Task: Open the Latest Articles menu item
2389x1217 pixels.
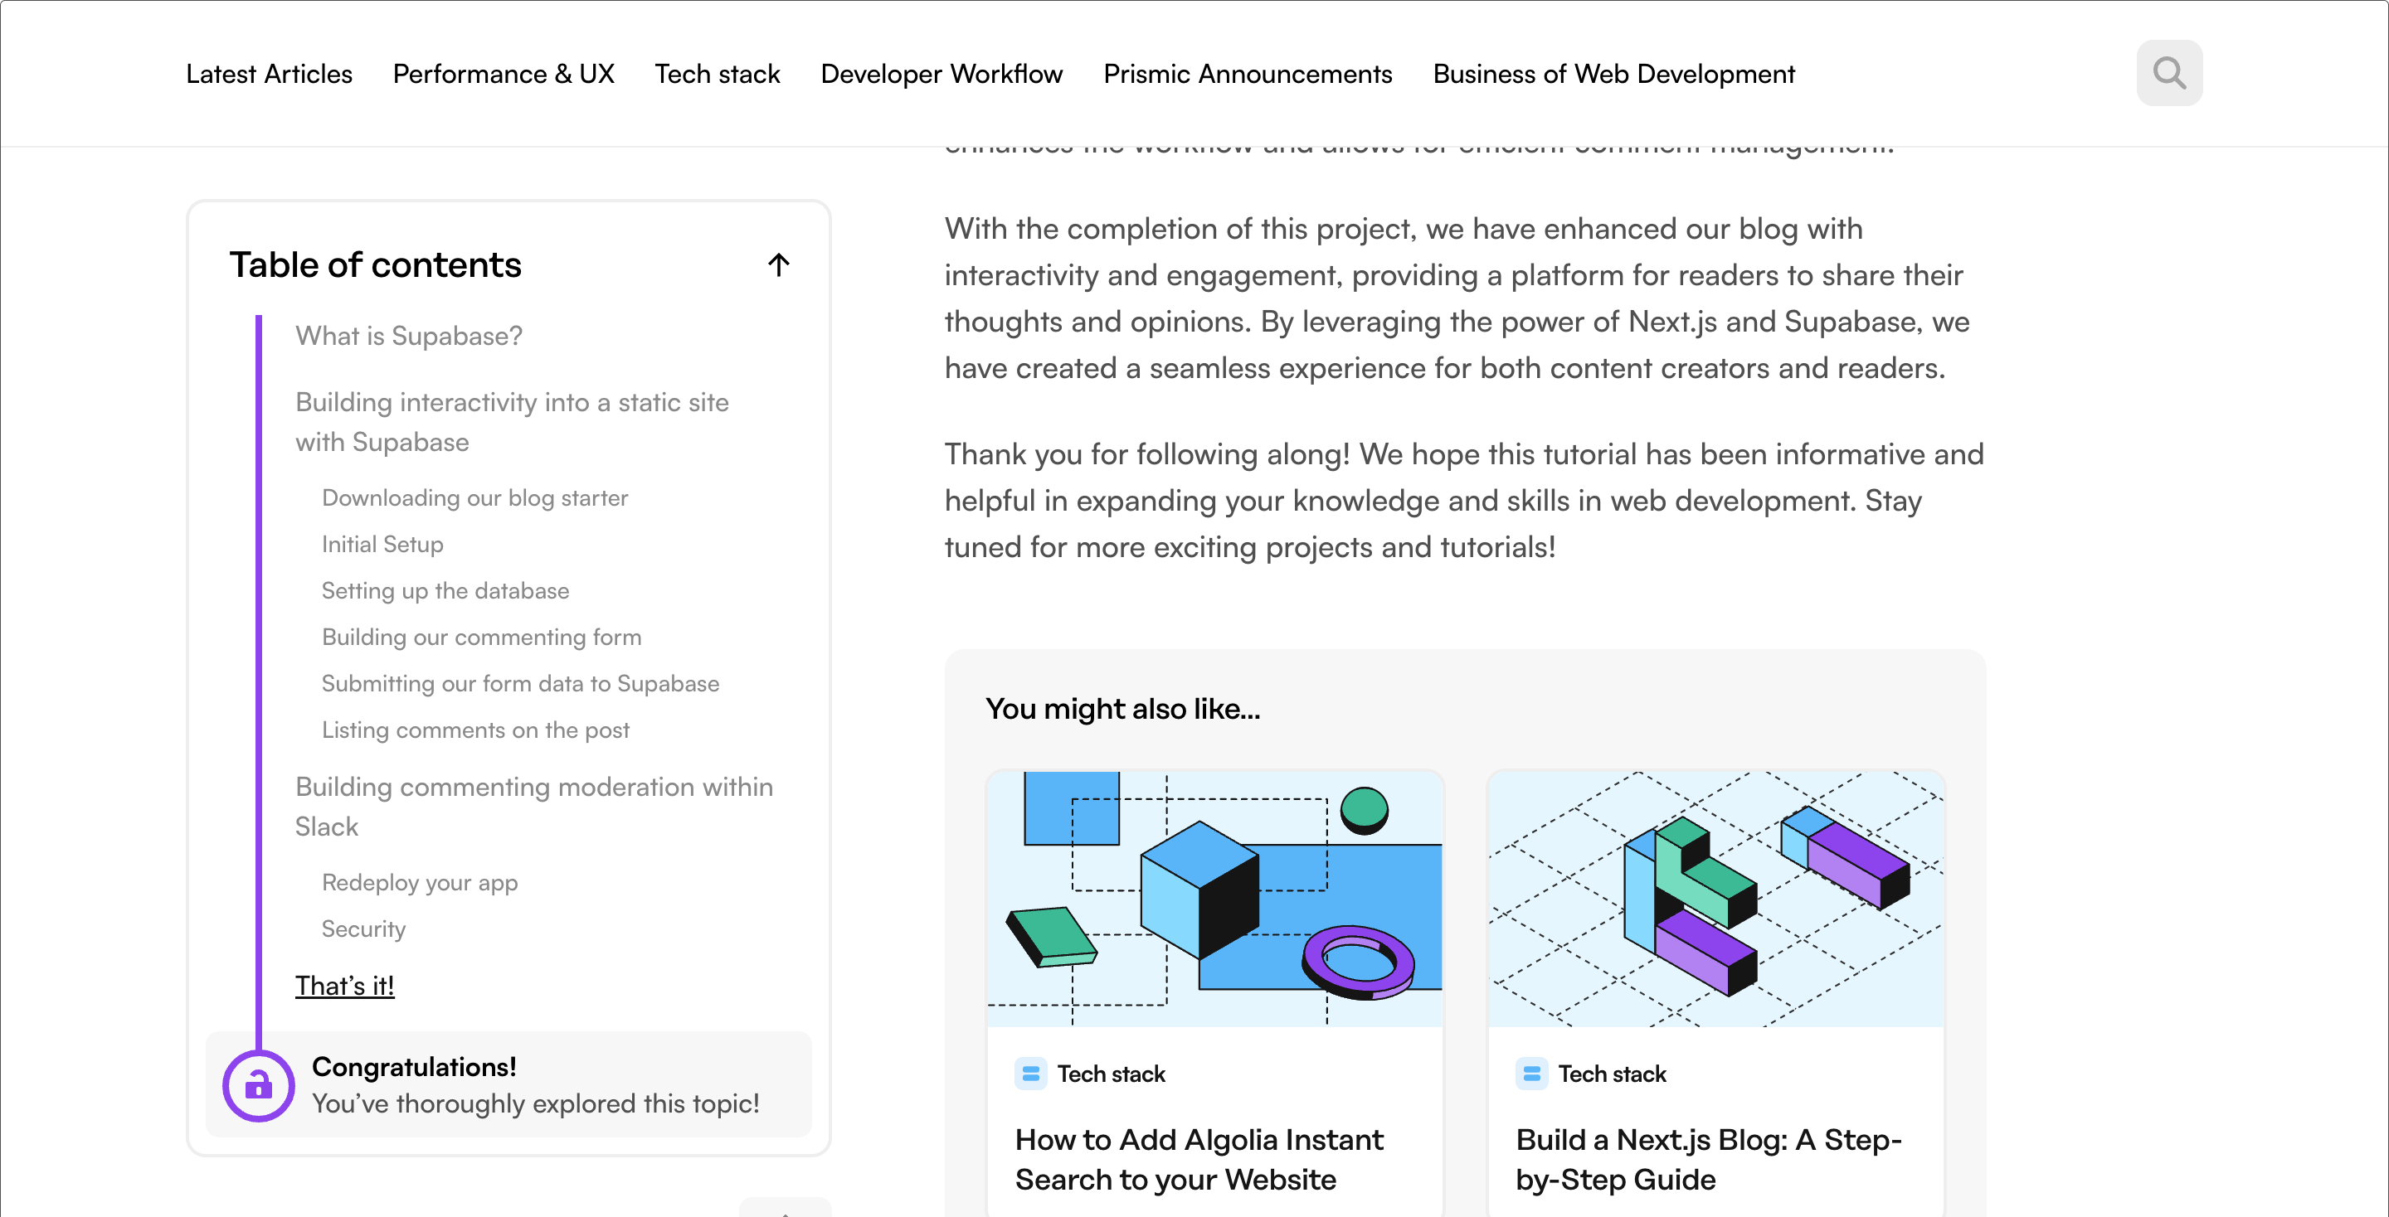Action: click(x=269, y=74)
